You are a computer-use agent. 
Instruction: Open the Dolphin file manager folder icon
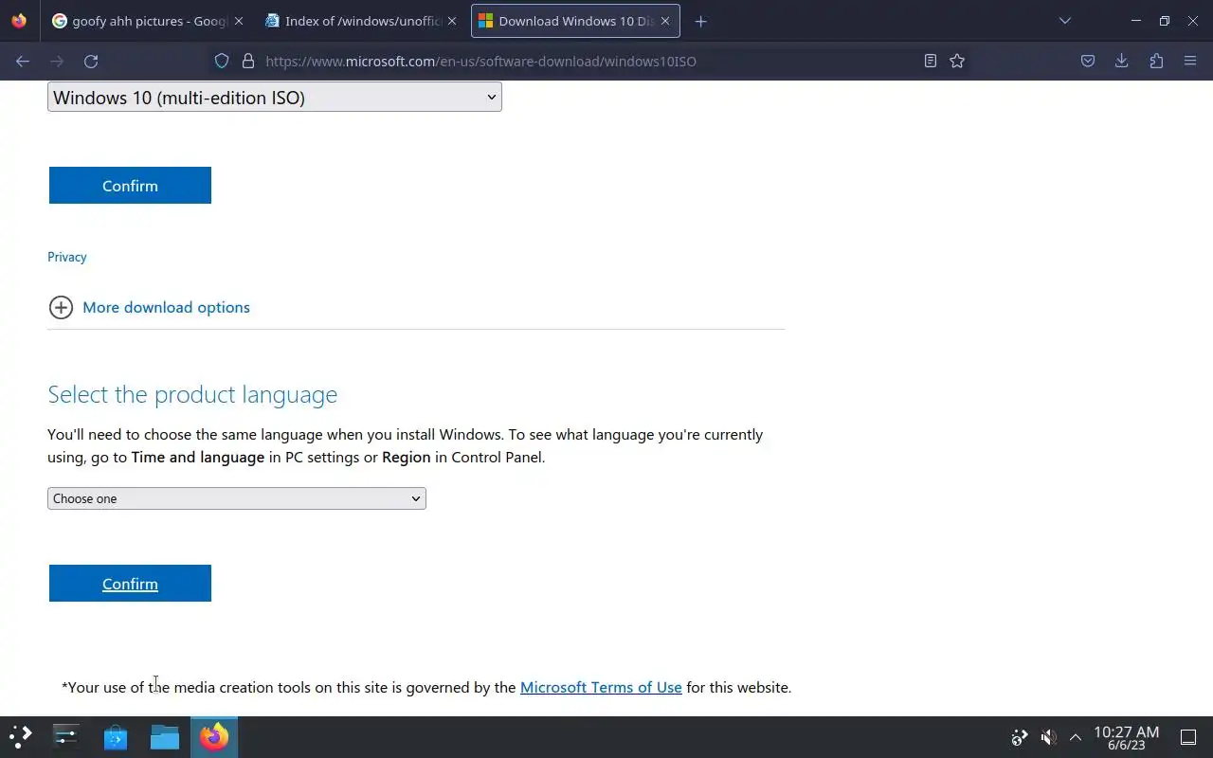coord(165,736)
